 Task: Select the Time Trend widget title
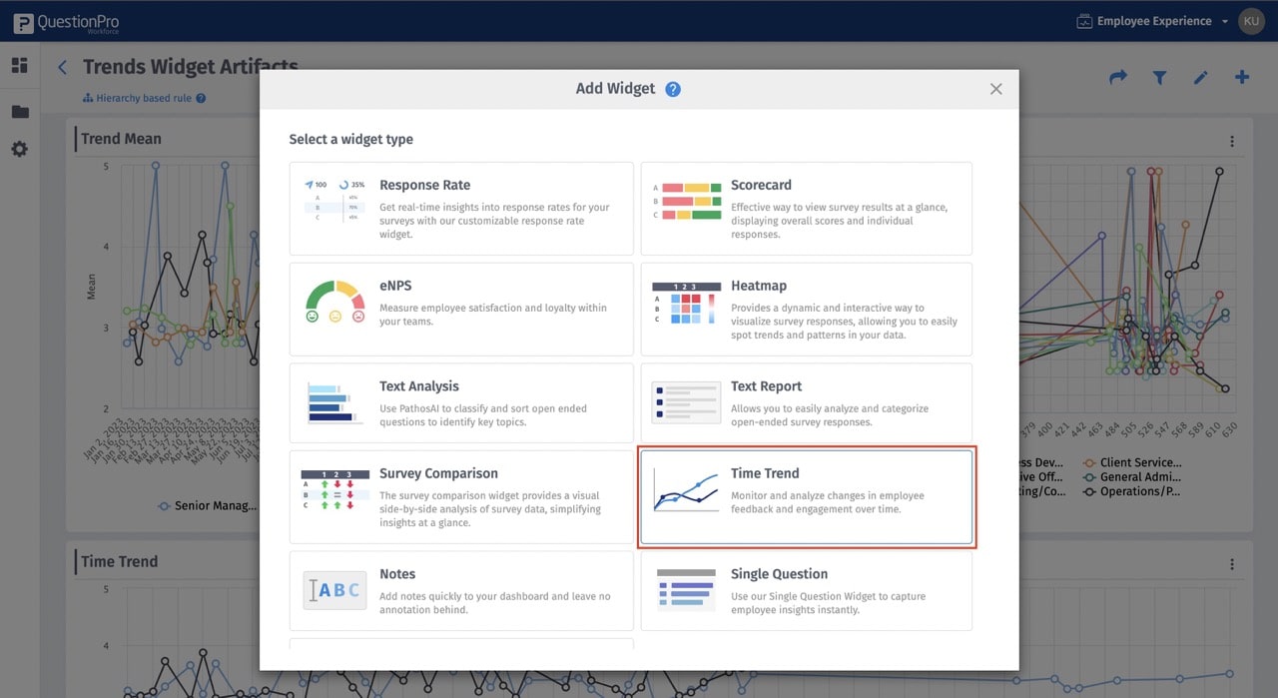click(x=765, y=473)
